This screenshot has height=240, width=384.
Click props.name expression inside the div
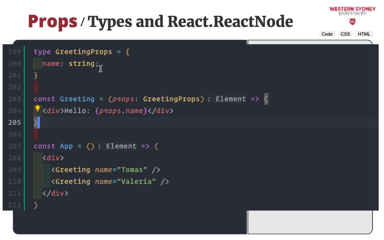[126, 111]
